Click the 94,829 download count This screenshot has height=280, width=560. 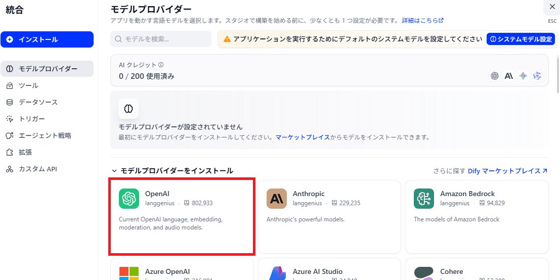point(495,203)
